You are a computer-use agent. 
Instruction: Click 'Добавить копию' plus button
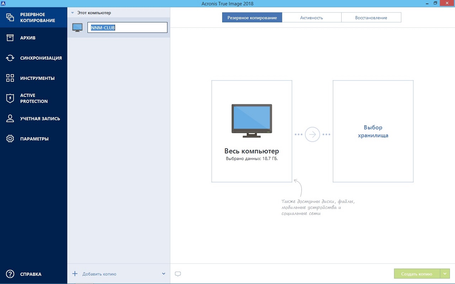point(75,274)
